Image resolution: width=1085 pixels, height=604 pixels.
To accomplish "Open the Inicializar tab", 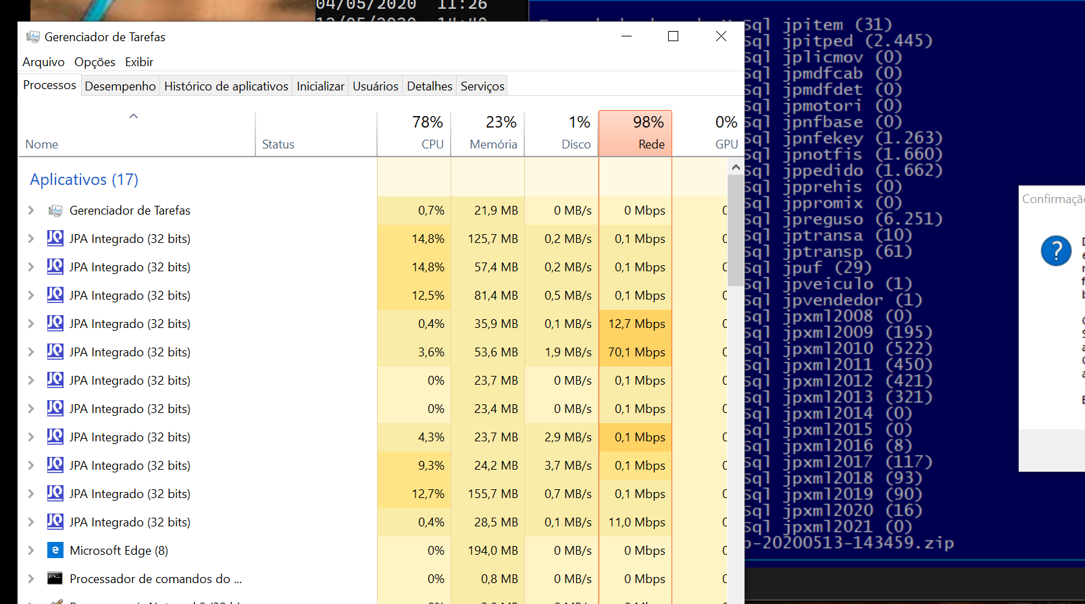I will (x=320, y=86).
